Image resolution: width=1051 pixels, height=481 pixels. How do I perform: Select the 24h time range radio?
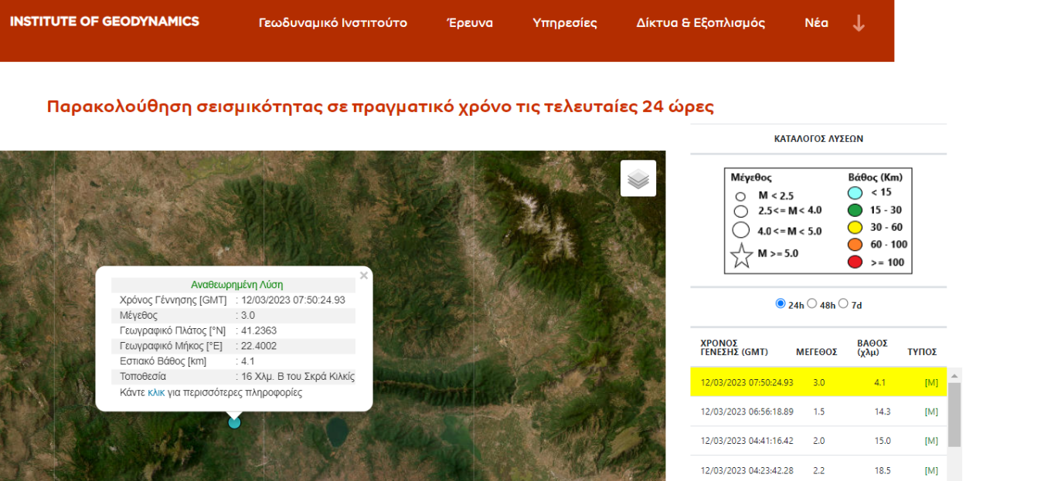(781, 303)
